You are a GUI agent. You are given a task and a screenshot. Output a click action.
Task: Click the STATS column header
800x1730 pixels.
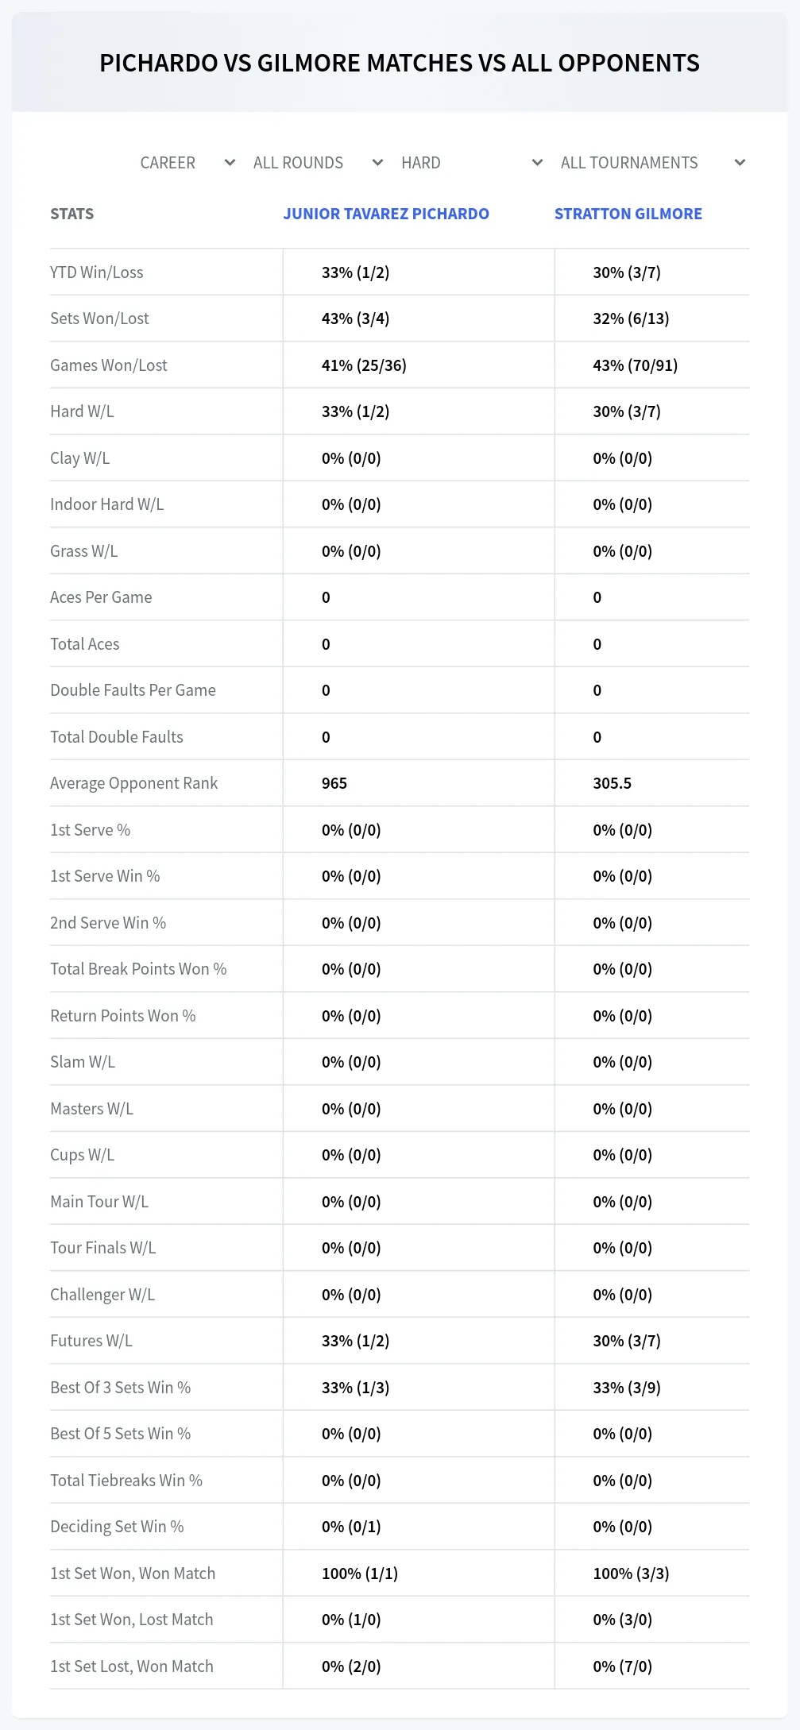point(71,214)
